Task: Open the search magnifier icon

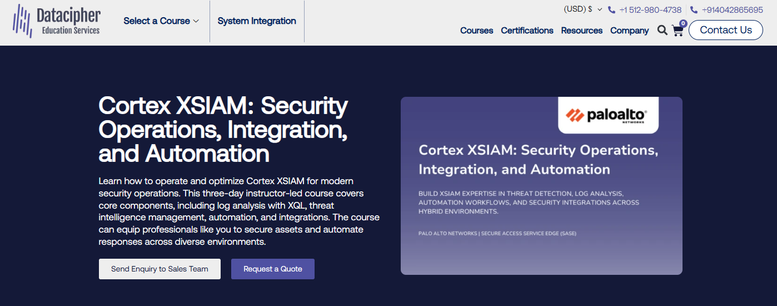Action: tap(662, 30)
